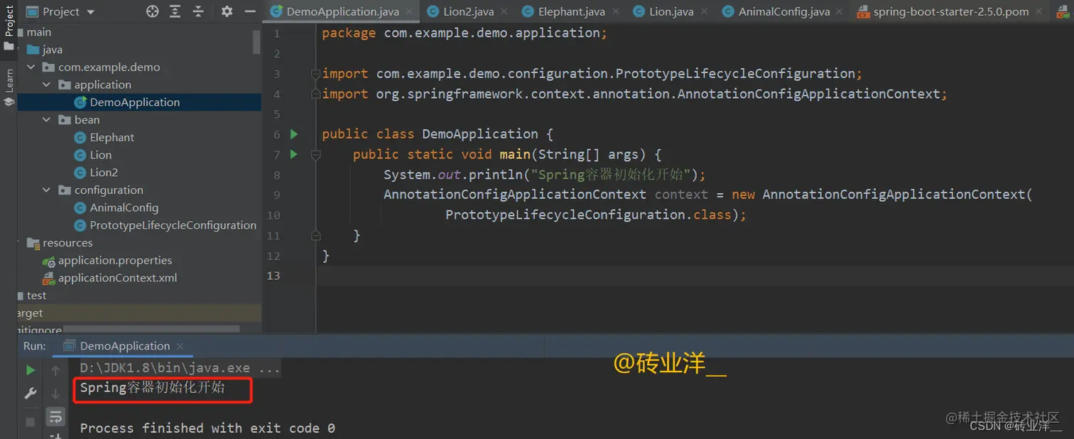Fold the main method at line 7
The width and height of the screenshot is (1074, 439).
[315, 154]
